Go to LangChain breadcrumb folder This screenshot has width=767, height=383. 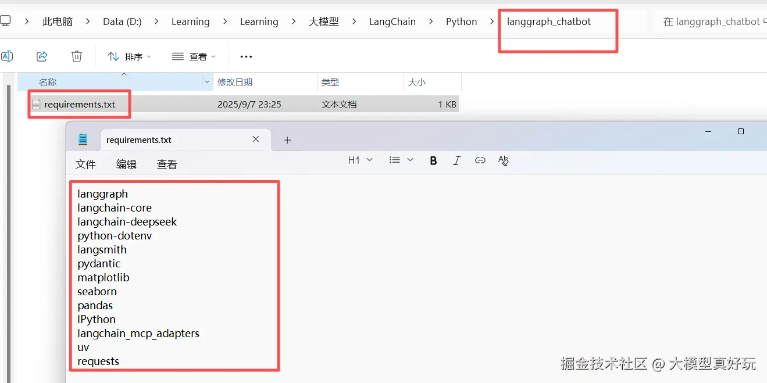pos(393,22)
